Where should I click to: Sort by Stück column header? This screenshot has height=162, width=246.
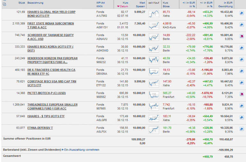22,3
